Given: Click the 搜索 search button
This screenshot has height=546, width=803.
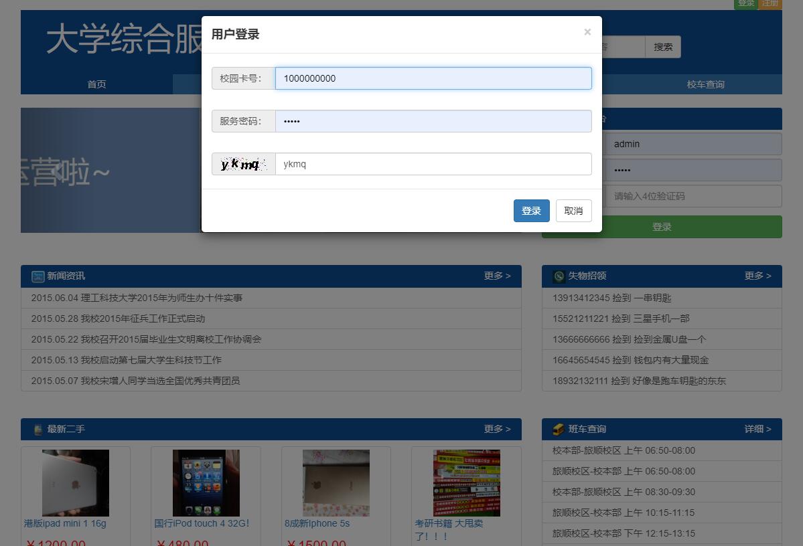Looking at the screenshot, I should coord(663,46).
